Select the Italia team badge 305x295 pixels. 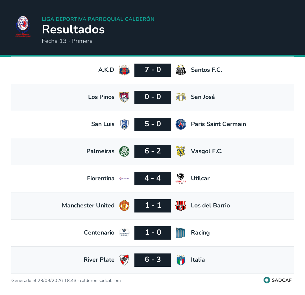(x=181, y=260)
